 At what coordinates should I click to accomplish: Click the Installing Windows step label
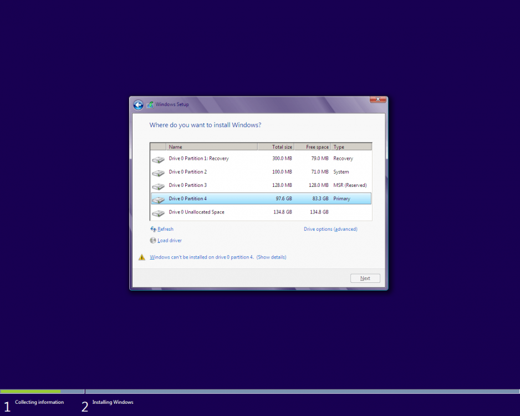pos(113,402)
